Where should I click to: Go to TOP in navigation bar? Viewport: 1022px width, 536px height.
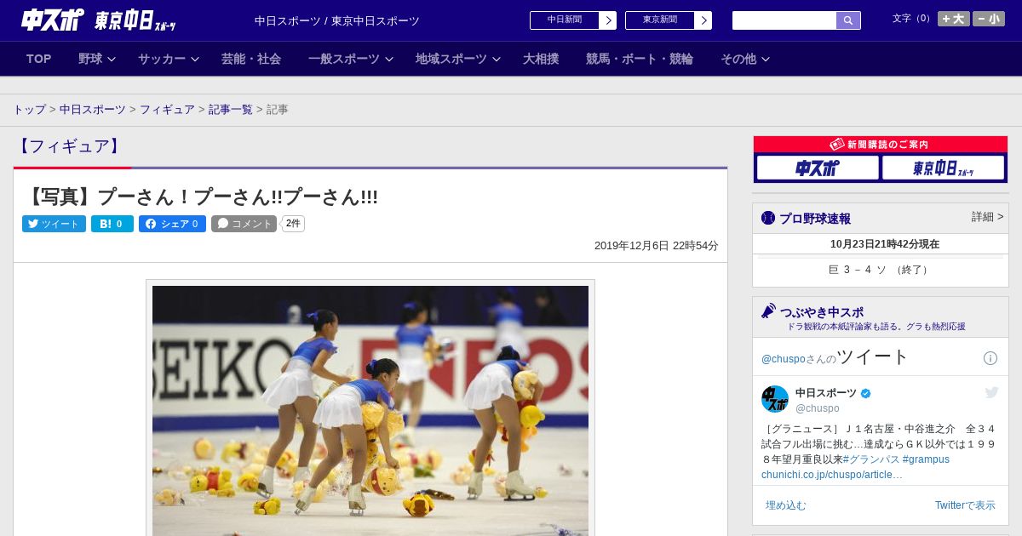pyautogui.click(x=39, y=59)
